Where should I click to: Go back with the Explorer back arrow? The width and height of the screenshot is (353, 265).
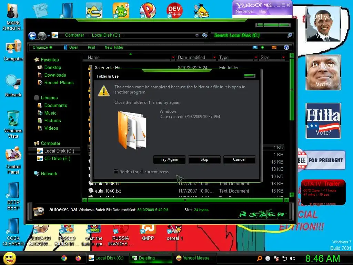(32, 36)
